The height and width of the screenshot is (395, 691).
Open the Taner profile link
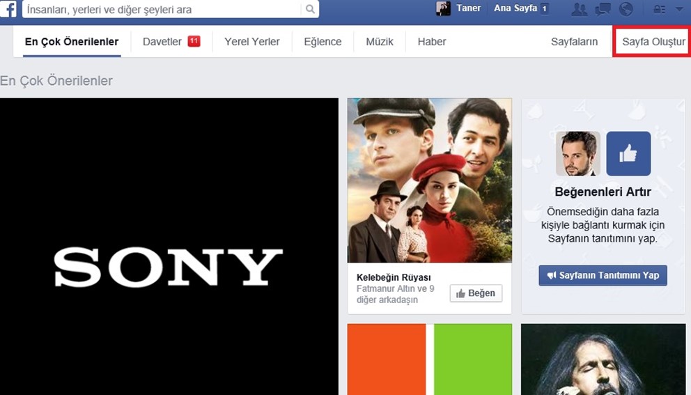(x=469, y=8)
